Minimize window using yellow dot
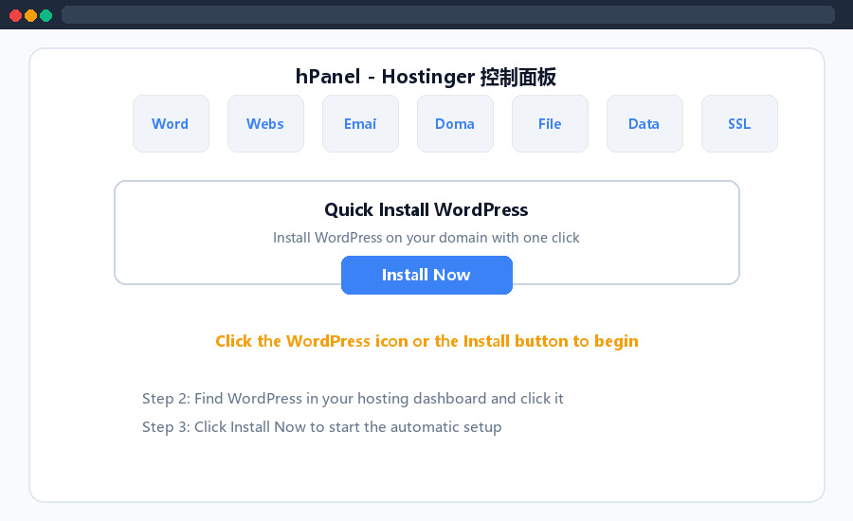Viewport: 853px width, 521px height. coord(31,15)
